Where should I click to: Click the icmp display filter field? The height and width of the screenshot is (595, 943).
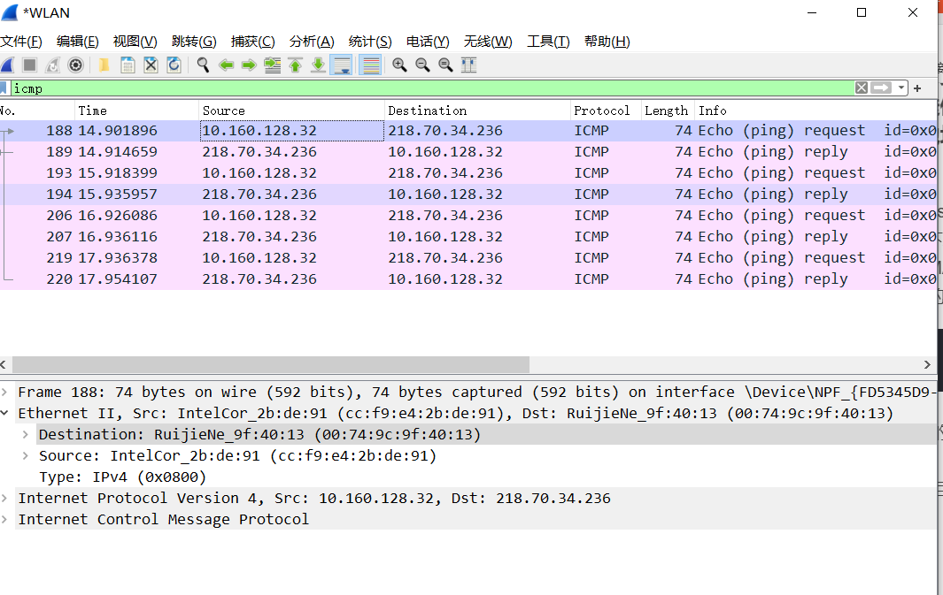(x=432, y=88)
